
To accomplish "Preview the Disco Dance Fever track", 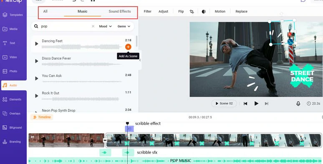I will (37, 61).
